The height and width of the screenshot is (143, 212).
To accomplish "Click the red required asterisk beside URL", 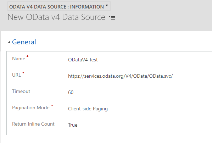I will pyautogui.click(x=23, y=73).
